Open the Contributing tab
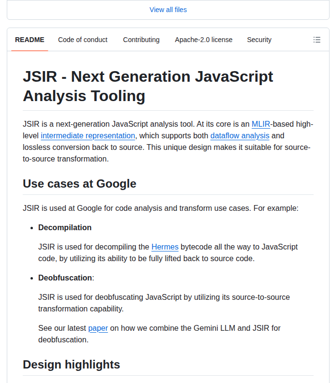 [141, 40]
